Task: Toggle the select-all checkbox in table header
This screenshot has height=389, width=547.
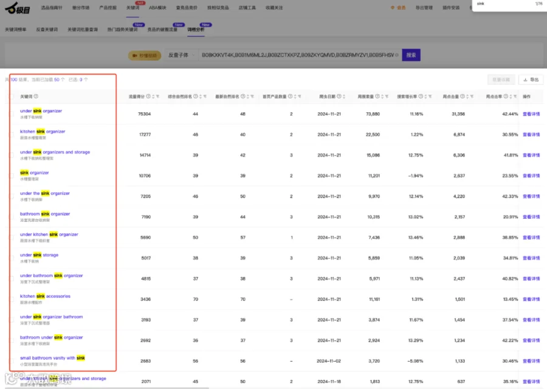Action: click(12, 97)
